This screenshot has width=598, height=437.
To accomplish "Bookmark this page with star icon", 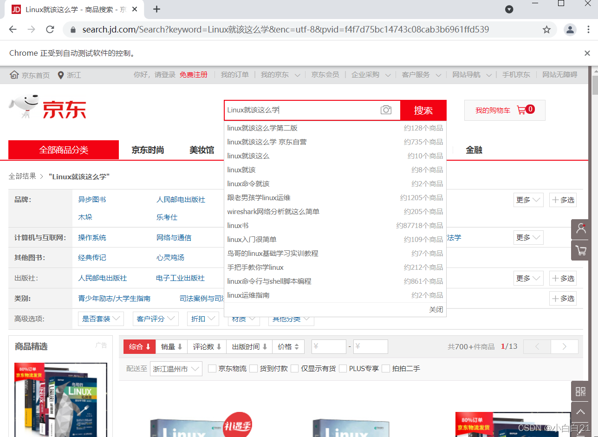I will (x=547, y=30).
